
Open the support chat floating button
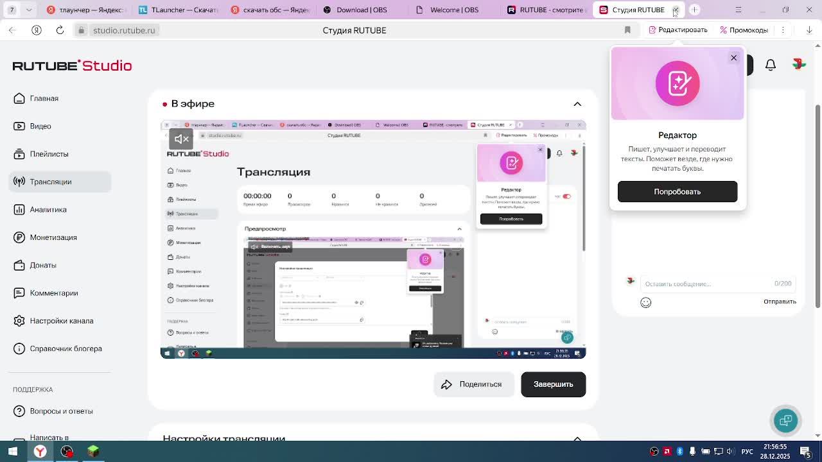pyautogui.click(x=785, y=421)
